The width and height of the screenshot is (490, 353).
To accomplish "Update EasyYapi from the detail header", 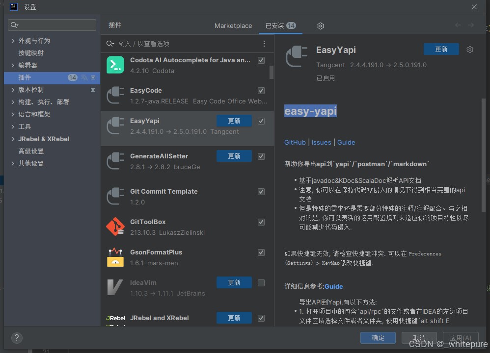I will coord(441,50).
